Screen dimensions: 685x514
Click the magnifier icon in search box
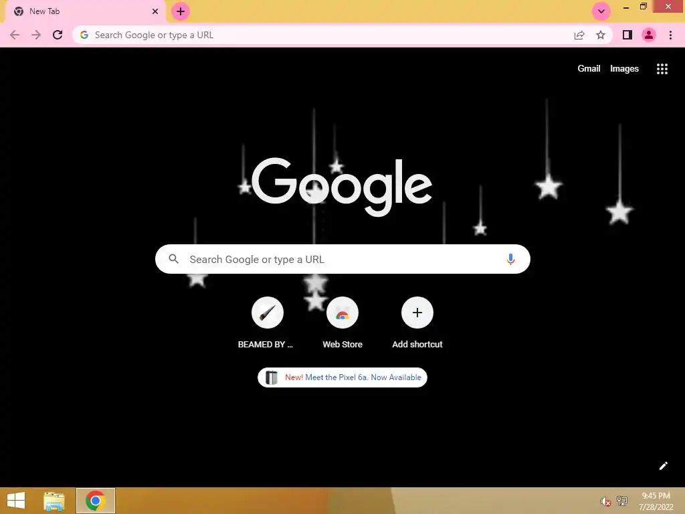point(173,259)
